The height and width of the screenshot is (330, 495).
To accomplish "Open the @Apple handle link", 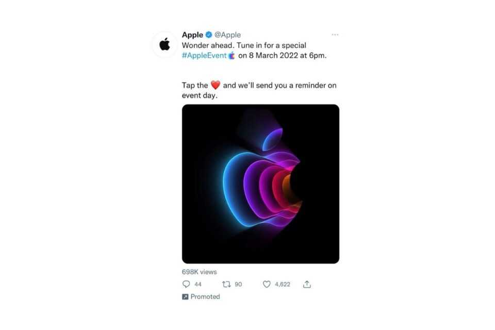I will (227, 35).
